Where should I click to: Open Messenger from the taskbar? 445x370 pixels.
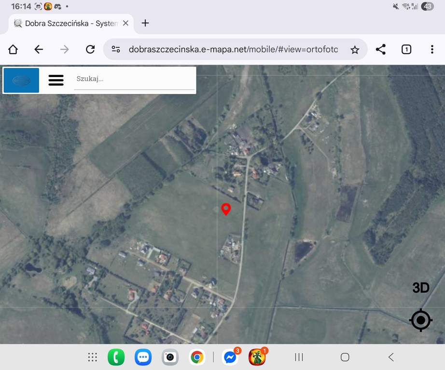click(231, 357)
